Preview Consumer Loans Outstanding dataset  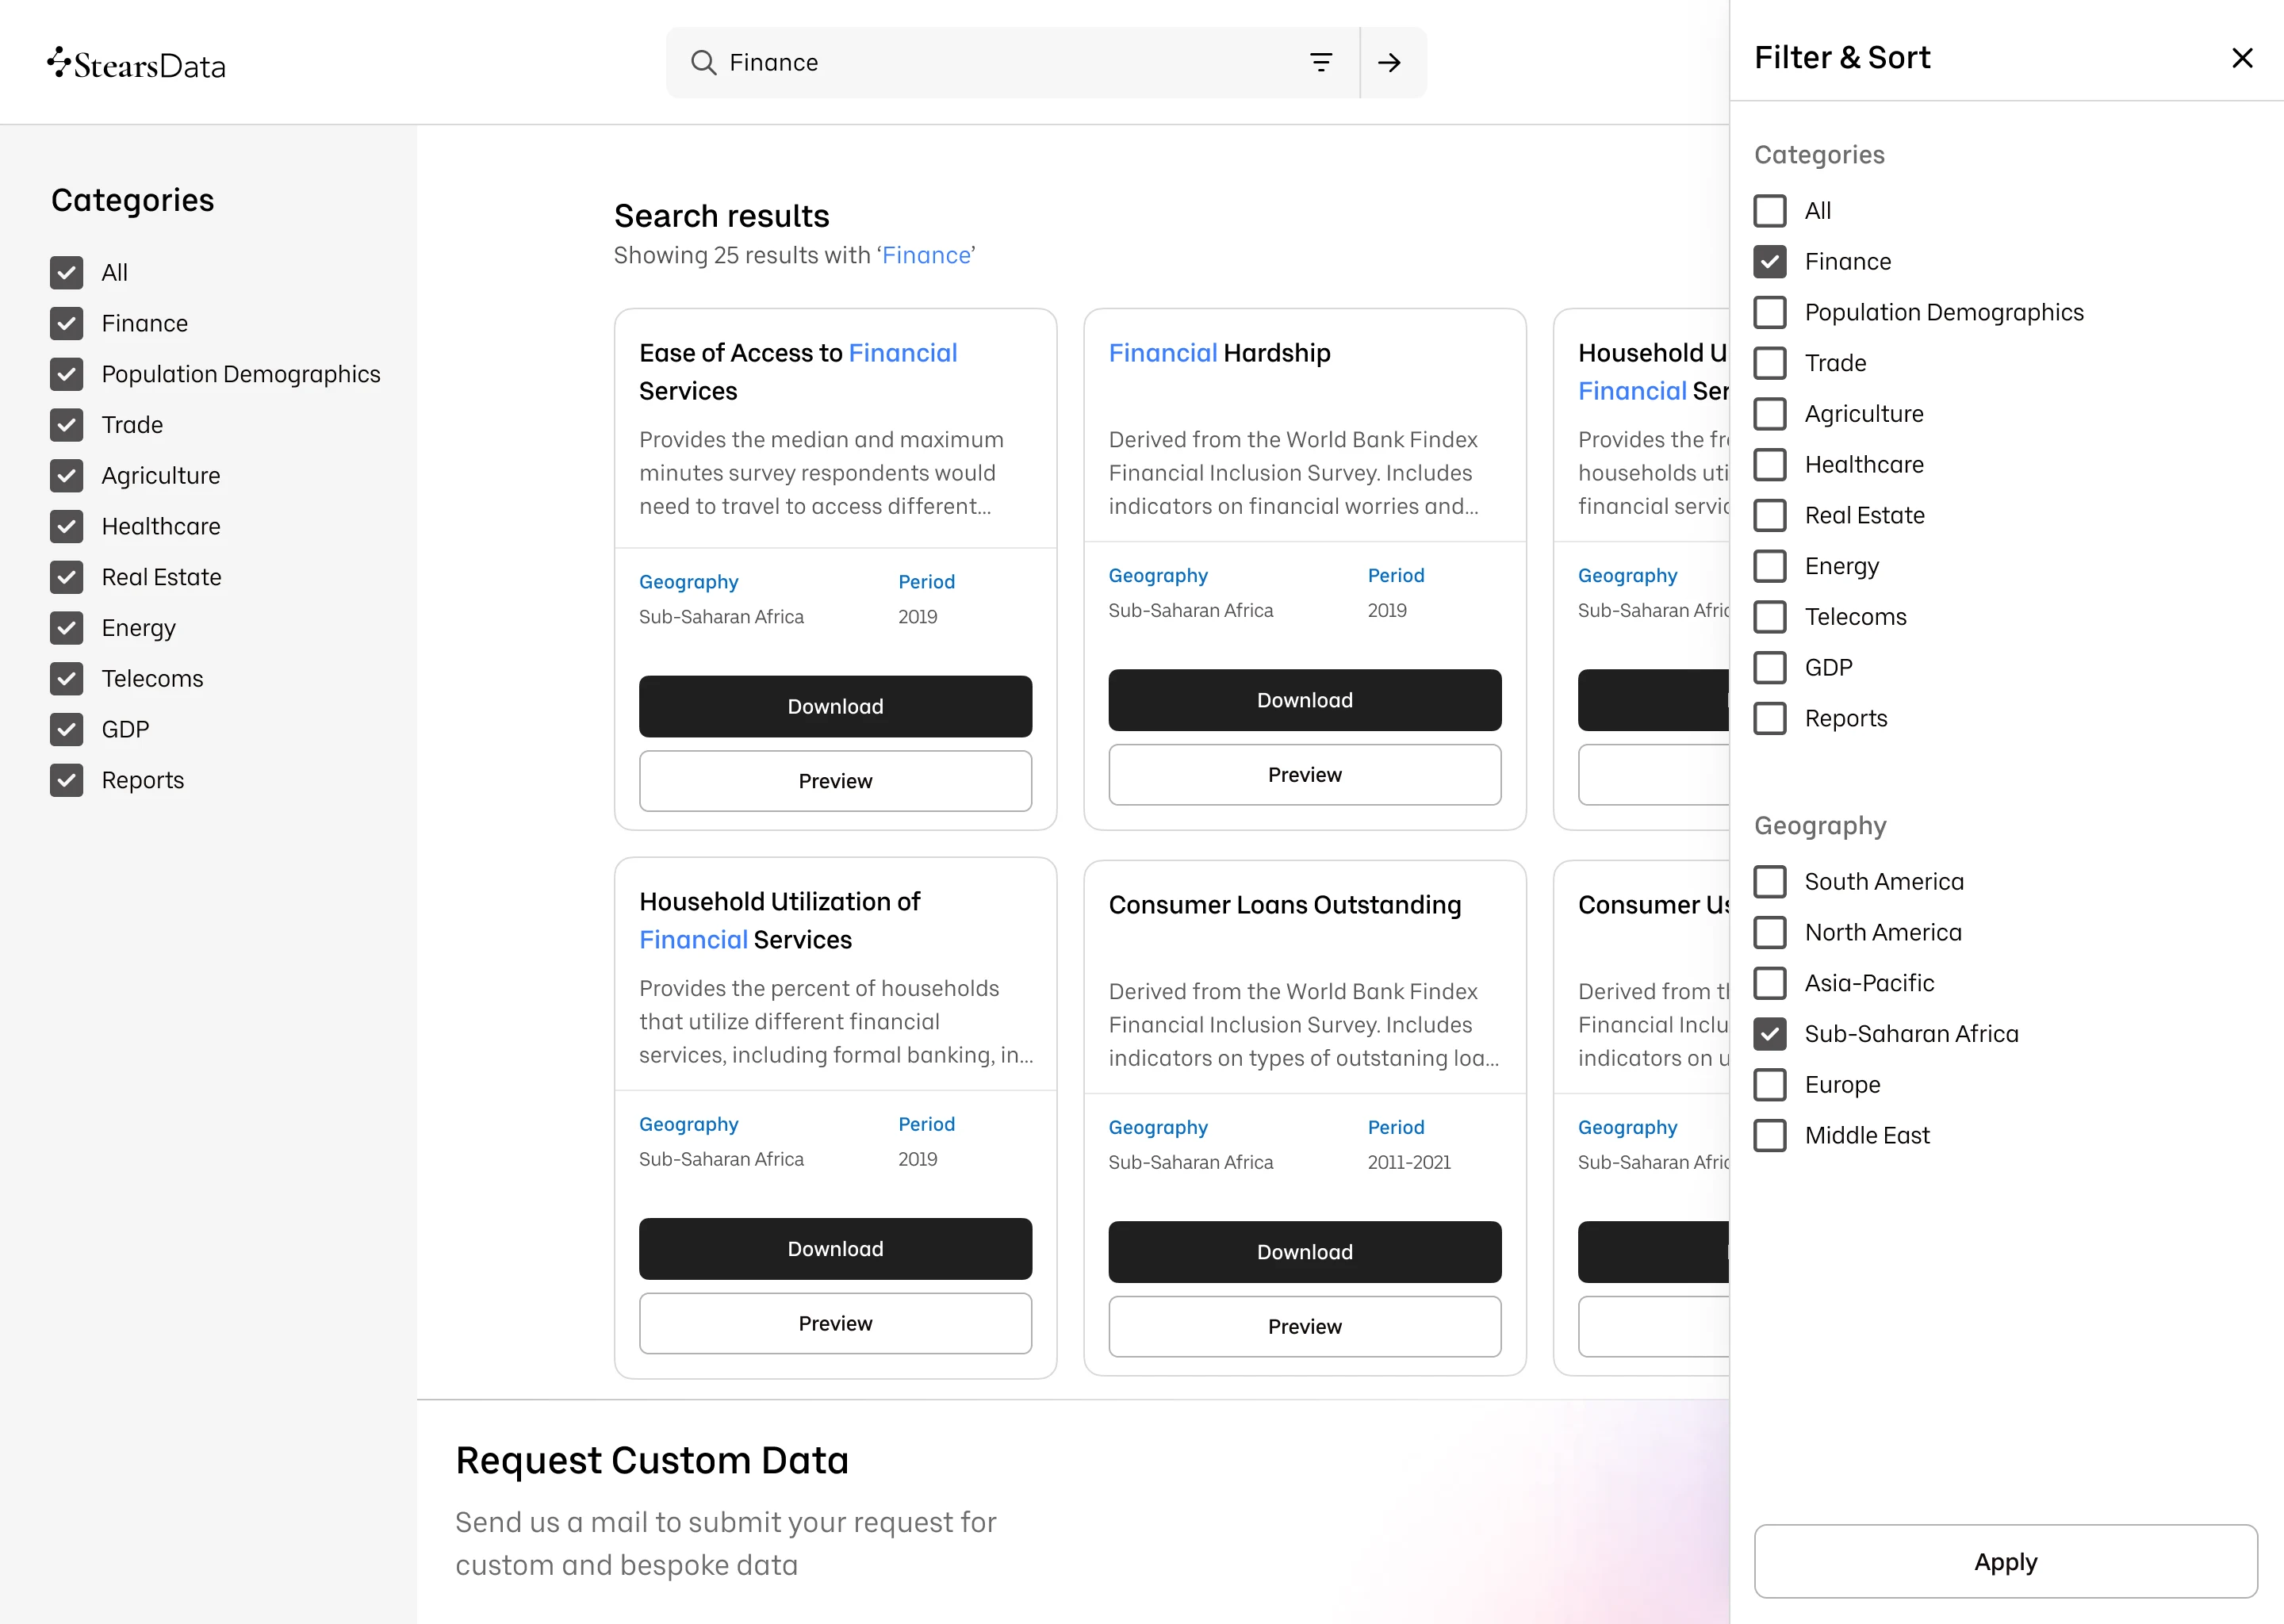[1304, 1326]
